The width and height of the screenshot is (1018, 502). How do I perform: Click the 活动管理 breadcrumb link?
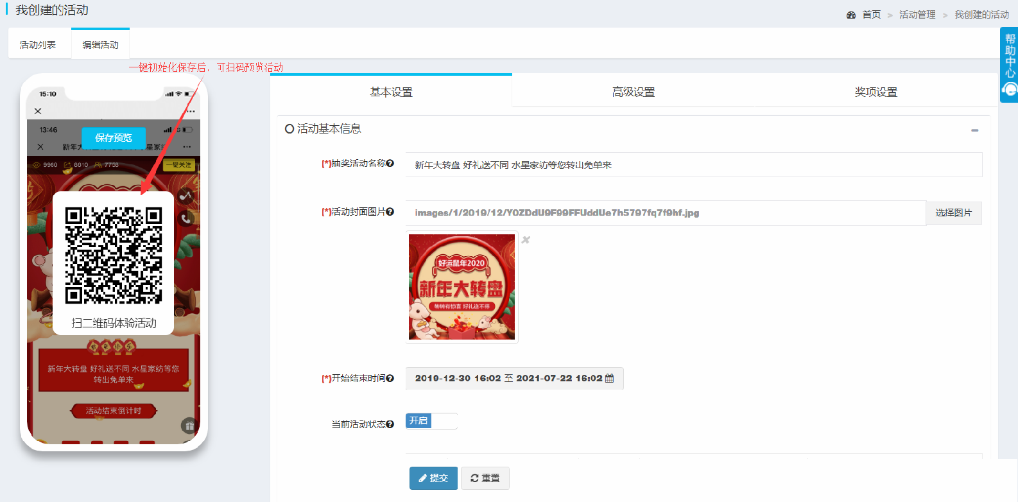coord(917,15)
